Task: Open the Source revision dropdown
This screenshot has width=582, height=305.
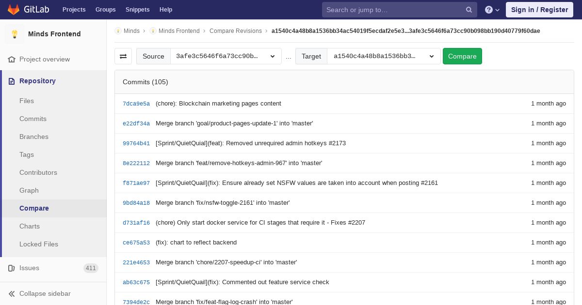Action: (226, 56)
